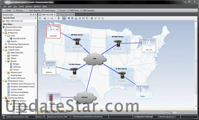The width and height of the screenshot is (199, 120).
Task: Open View Reports from the toolbar
Action: [33, 10]
